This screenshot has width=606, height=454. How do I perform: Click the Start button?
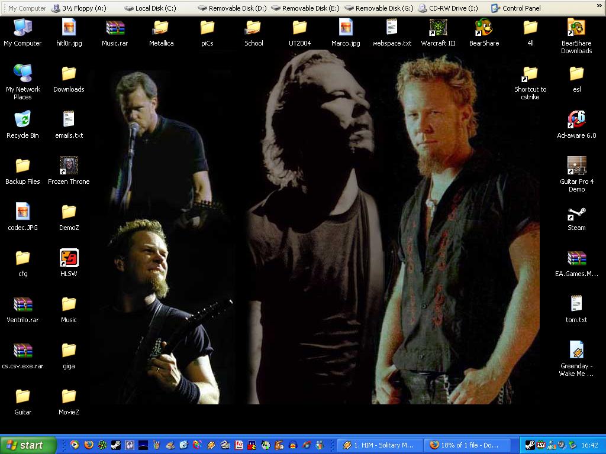click(x=28, y=445)
